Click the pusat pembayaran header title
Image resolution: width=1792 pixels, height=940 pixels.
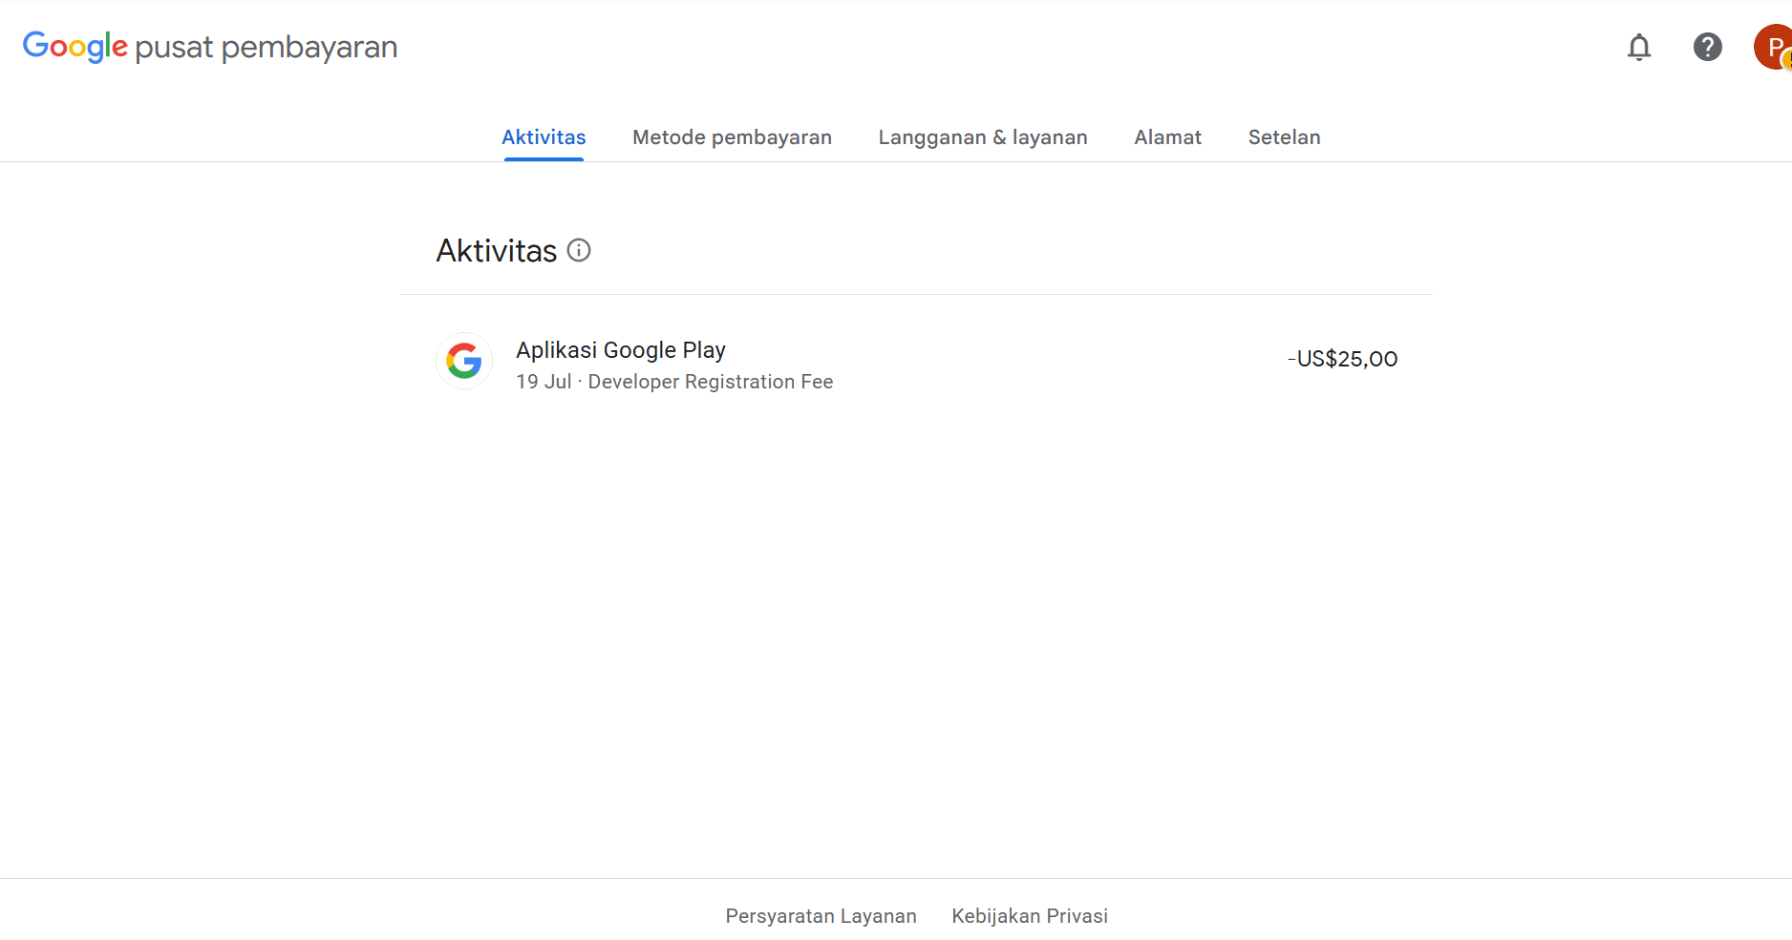[267, 47]
